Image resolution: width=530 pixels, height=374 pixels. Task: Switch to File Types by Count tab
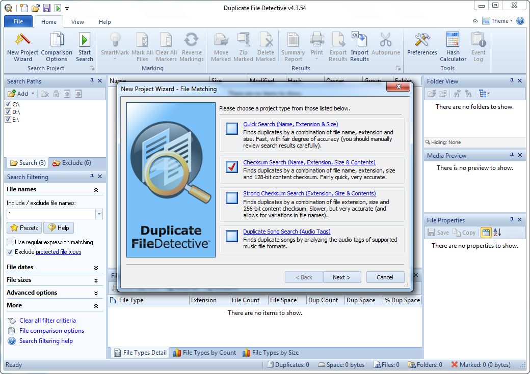tap(204, 353)
